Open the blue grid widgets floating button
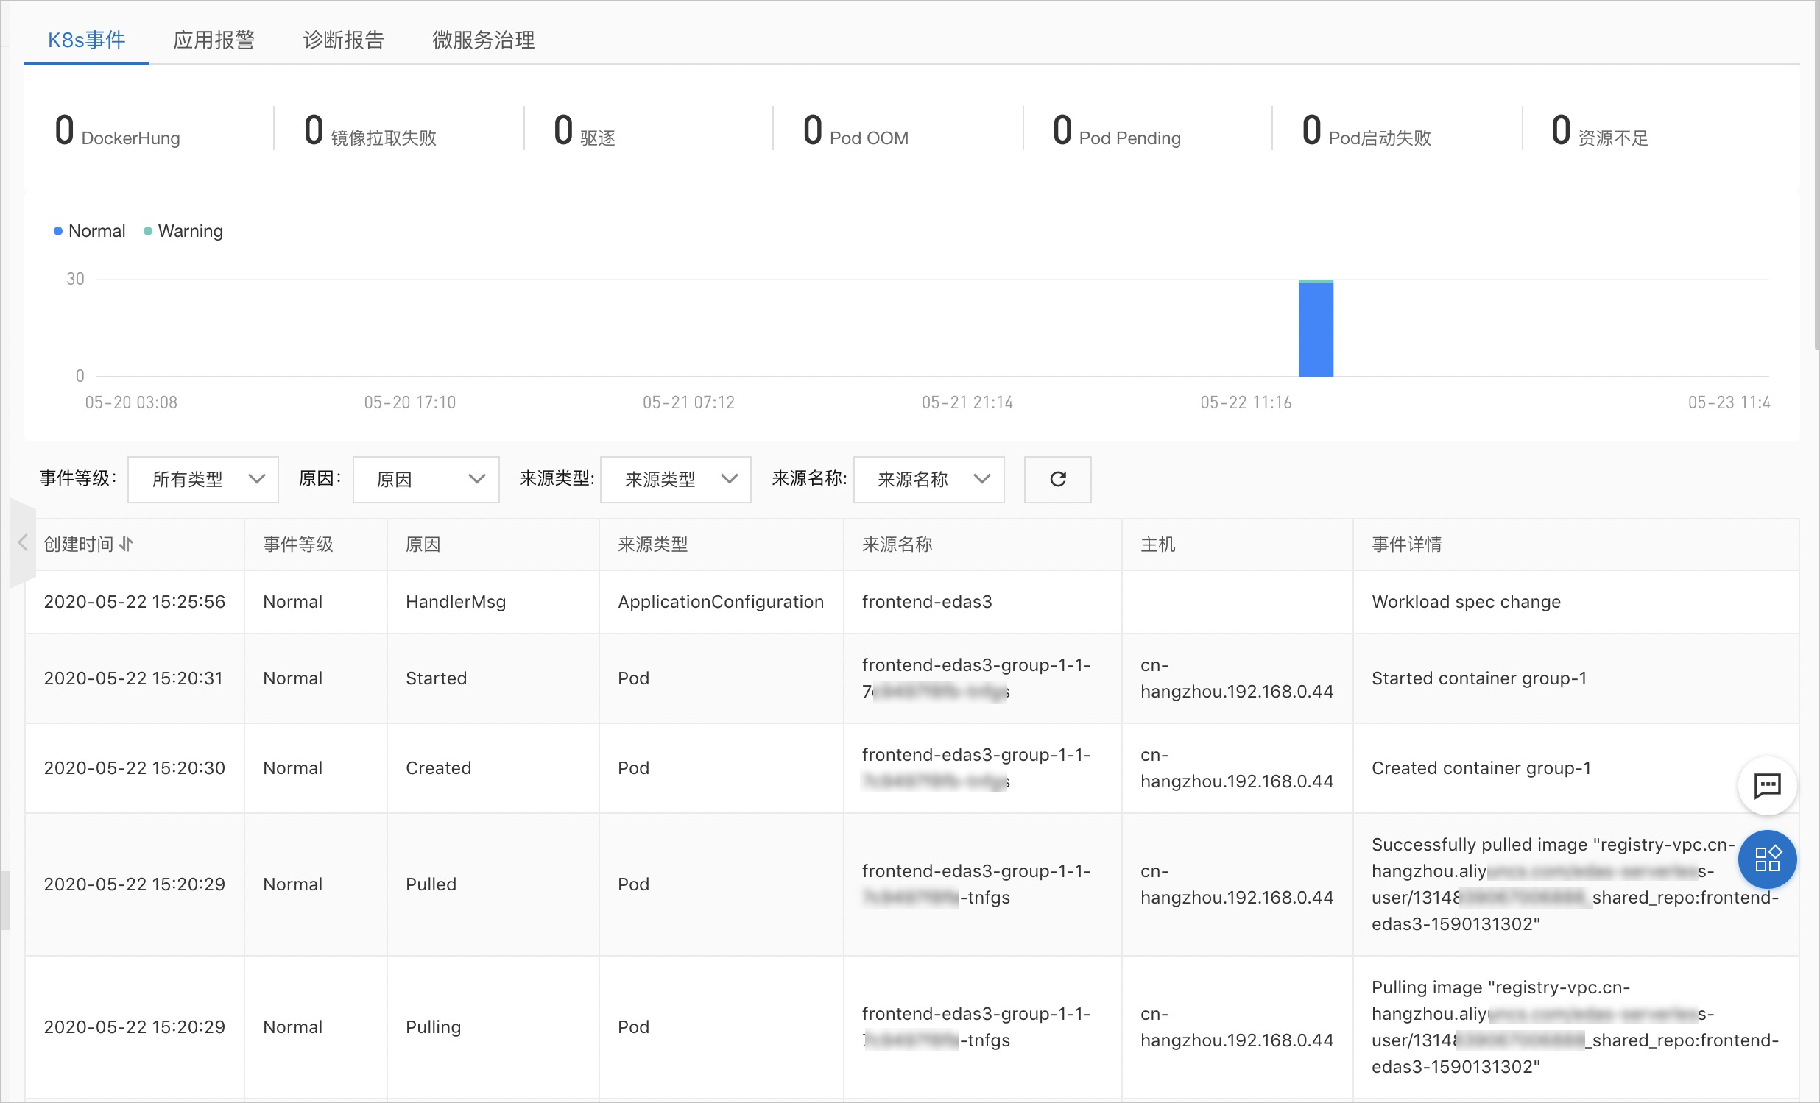 (x=1767, y=859)
